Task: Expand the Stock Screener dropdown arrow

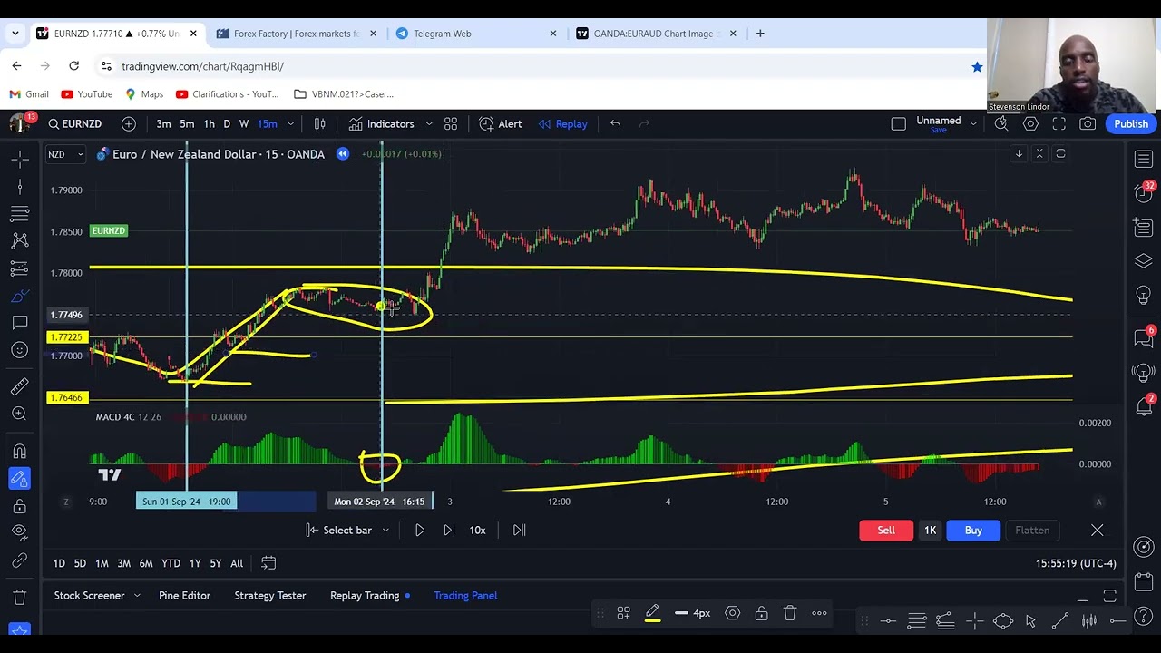Action: click(137, 596)
